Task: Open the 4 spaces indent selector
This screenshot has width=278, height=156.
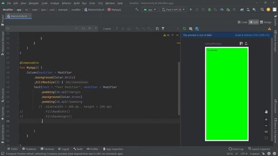Action: tap(255, 154)
